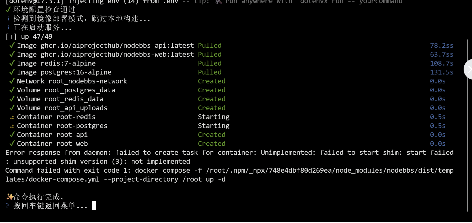Click the round chevron button on right edge

(468, 69)
